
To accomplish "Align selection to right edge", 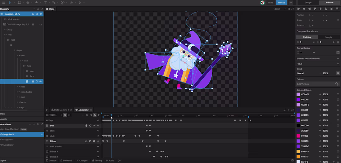I will 309,9.
